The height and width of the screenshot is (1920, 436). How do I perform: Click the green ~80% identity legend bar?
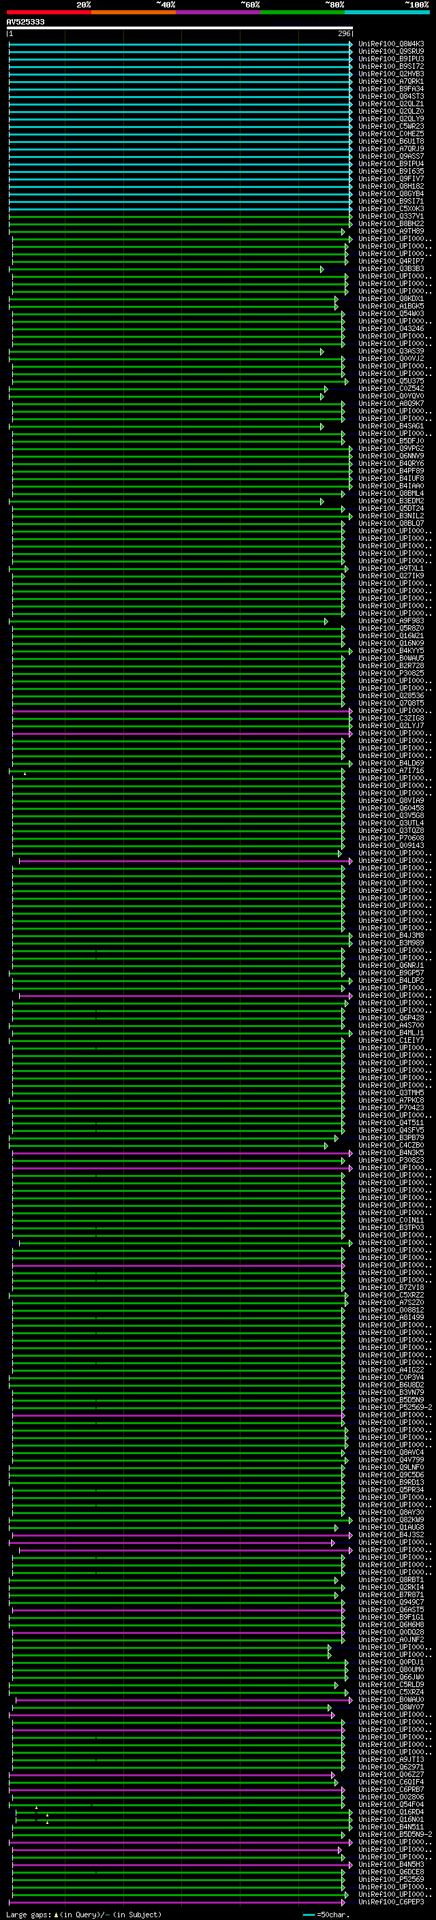point(302,12)
